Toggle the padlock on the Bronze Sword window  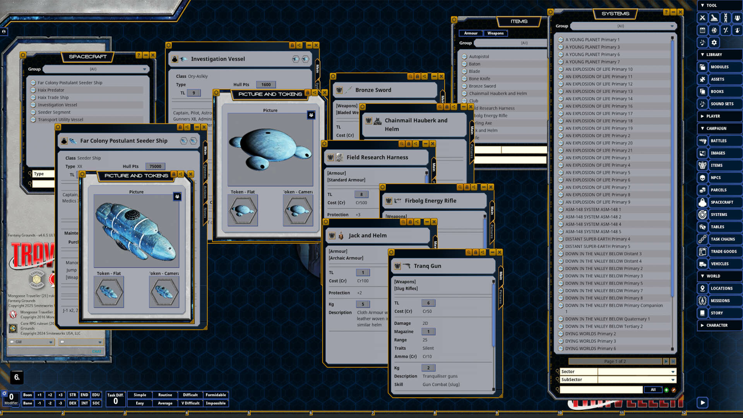pos(417,76)
